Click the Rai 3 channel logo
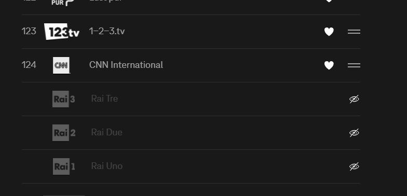This screenshot has width=407, height=196. coord(63,99)
